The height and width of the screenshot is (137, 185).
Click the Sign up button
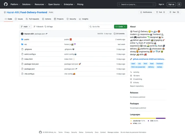[x=171, y=4]
